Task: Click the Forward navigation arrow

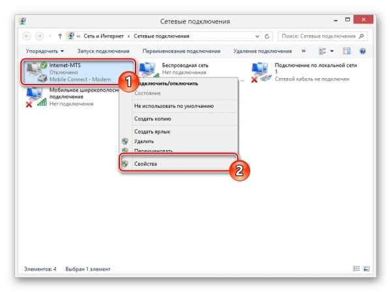Action: click(x=39, y=36)
